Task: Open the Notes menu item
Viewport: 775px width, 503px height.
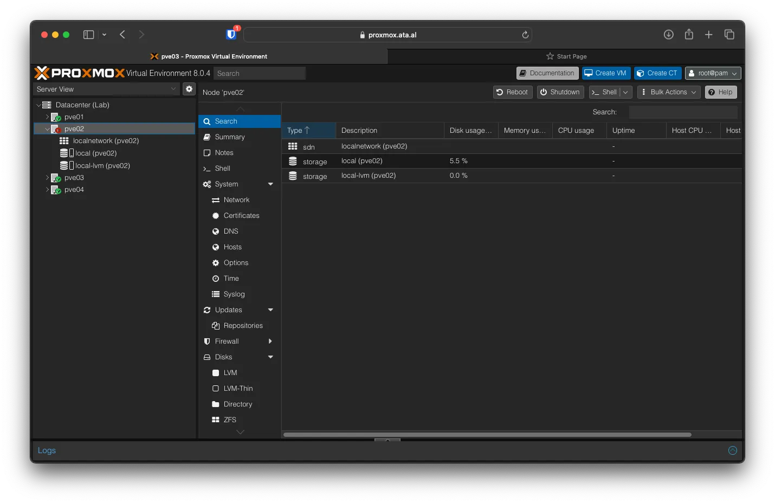Action: [x=240, y=153]
